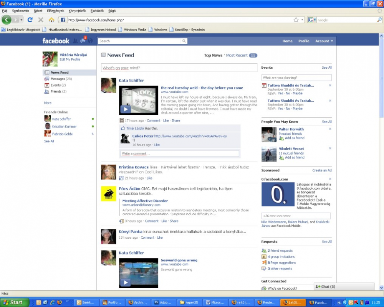Open friend requests icon in Facebook header
Screen dimensions: 384x307
pyautogui.click(x=75, y=41)
